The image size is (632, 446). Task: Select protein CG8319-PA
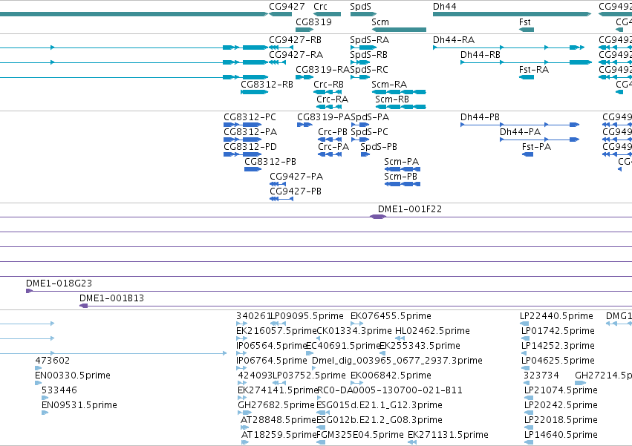[304, 125]
